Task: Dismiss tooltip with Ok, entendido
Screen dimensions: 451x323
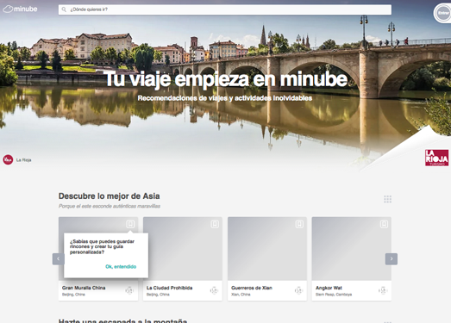Action: [121, 267]
